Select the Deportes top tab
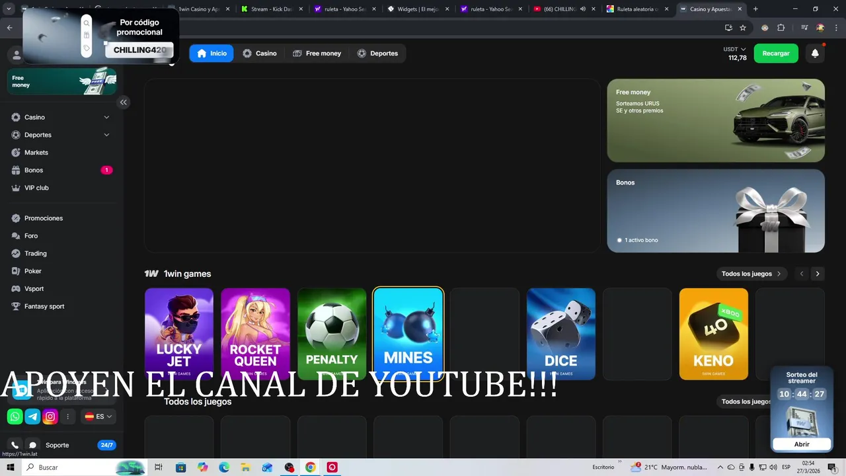The height and width of the screenshot is (476, 846). (377, 54)
